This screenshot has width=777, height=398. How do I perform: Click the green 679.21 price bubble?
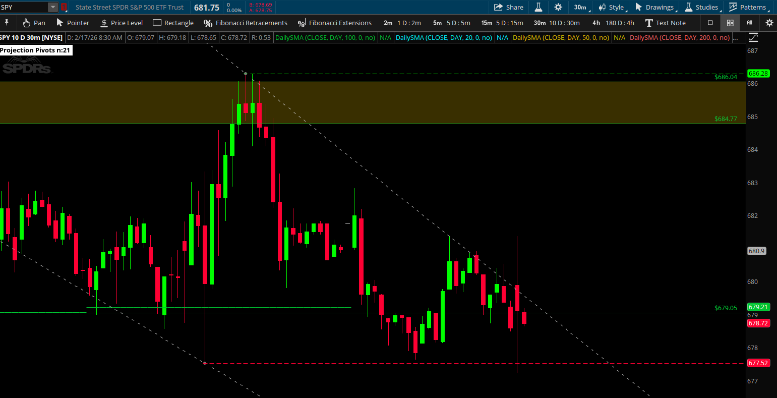coord(758,307)
